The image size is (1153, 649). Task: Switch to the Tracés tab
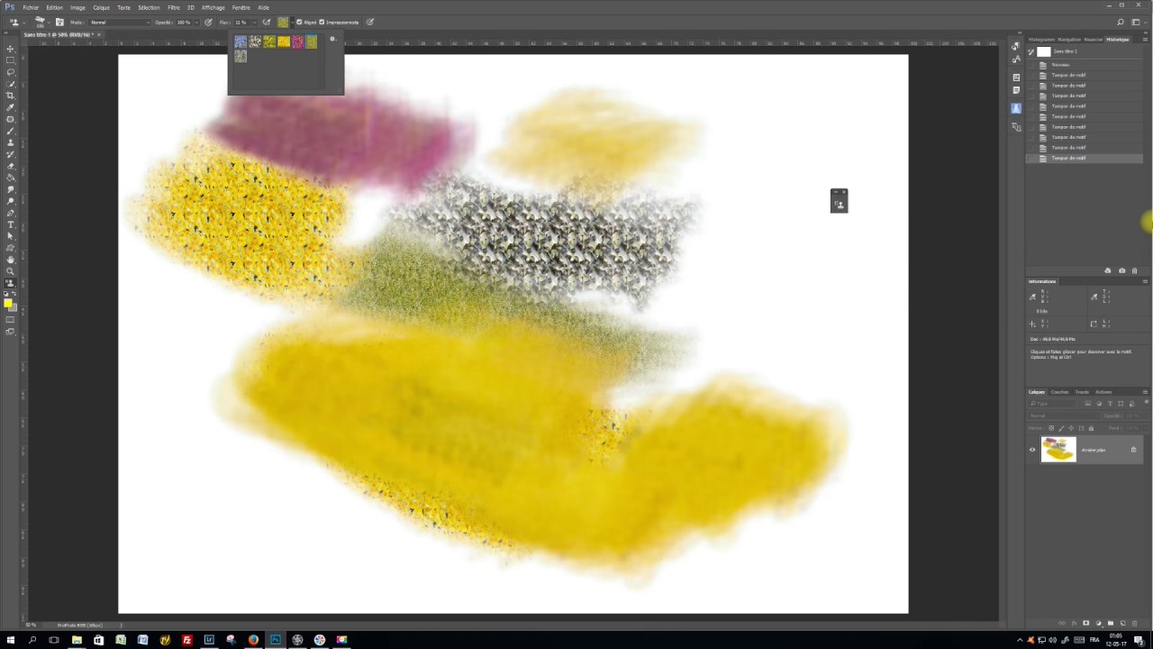coord(1082,392)
